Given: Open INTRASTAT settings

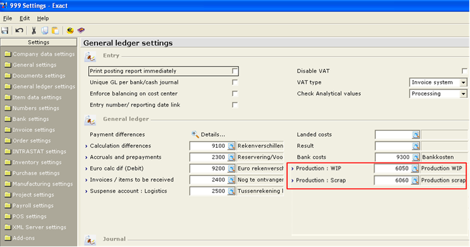Looking at the screenshot, I should (x=35, y=152).
